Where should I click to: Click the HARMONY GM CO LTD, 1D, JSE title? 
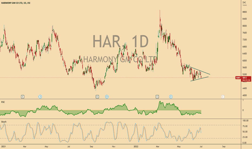16,3
